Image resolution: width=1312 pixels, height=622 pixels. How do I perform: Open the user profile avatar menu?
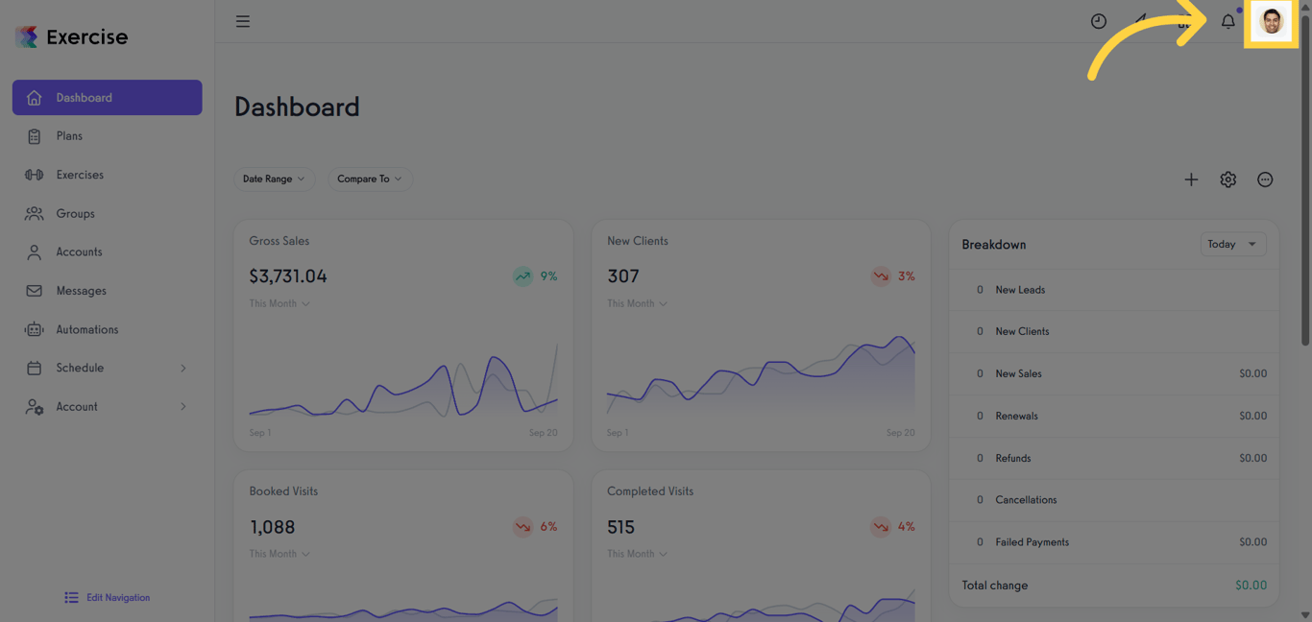pos(1272,21)
